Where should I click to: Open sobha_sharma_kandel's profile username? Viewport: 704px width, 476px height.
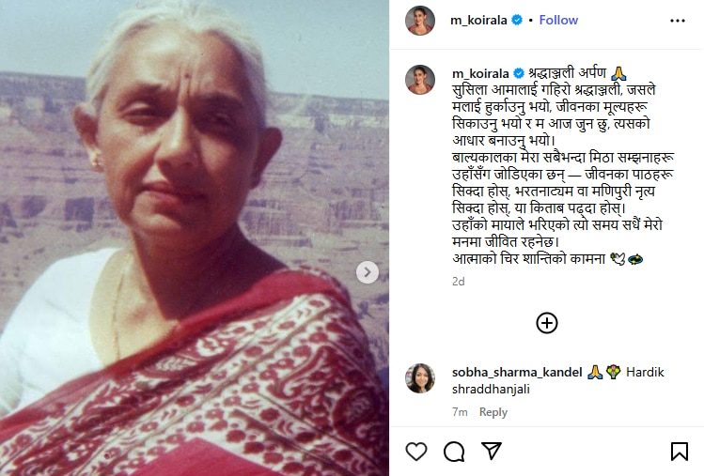click(x=517, y=373)
